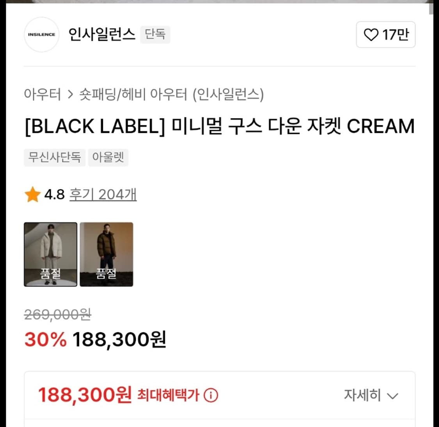Click the 아울렛 tag
Screen dimensions: 439x427
tap(108, 157)
